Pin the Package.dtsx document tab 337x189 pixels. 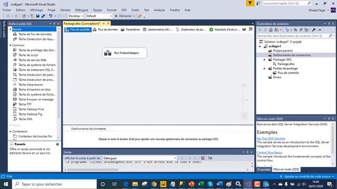(x=104, y=24)
